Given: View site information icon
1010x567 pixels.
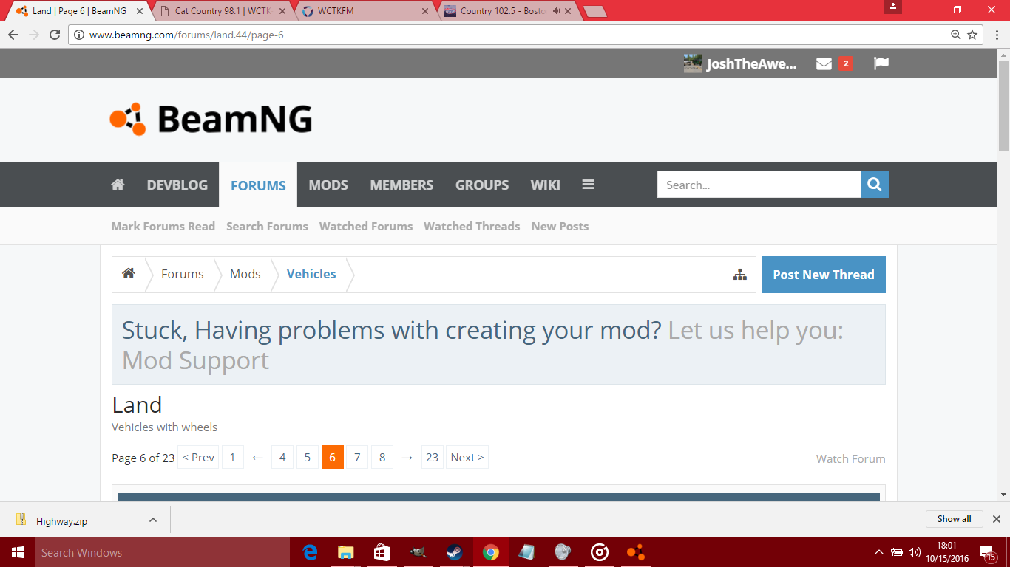Looking at the screenshot, I should (79, 35).
